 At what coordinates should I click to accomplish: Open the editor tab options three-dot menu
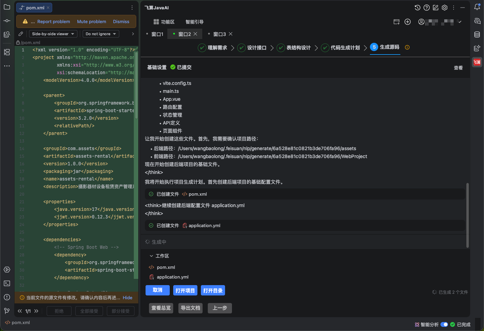click(132, 8)
